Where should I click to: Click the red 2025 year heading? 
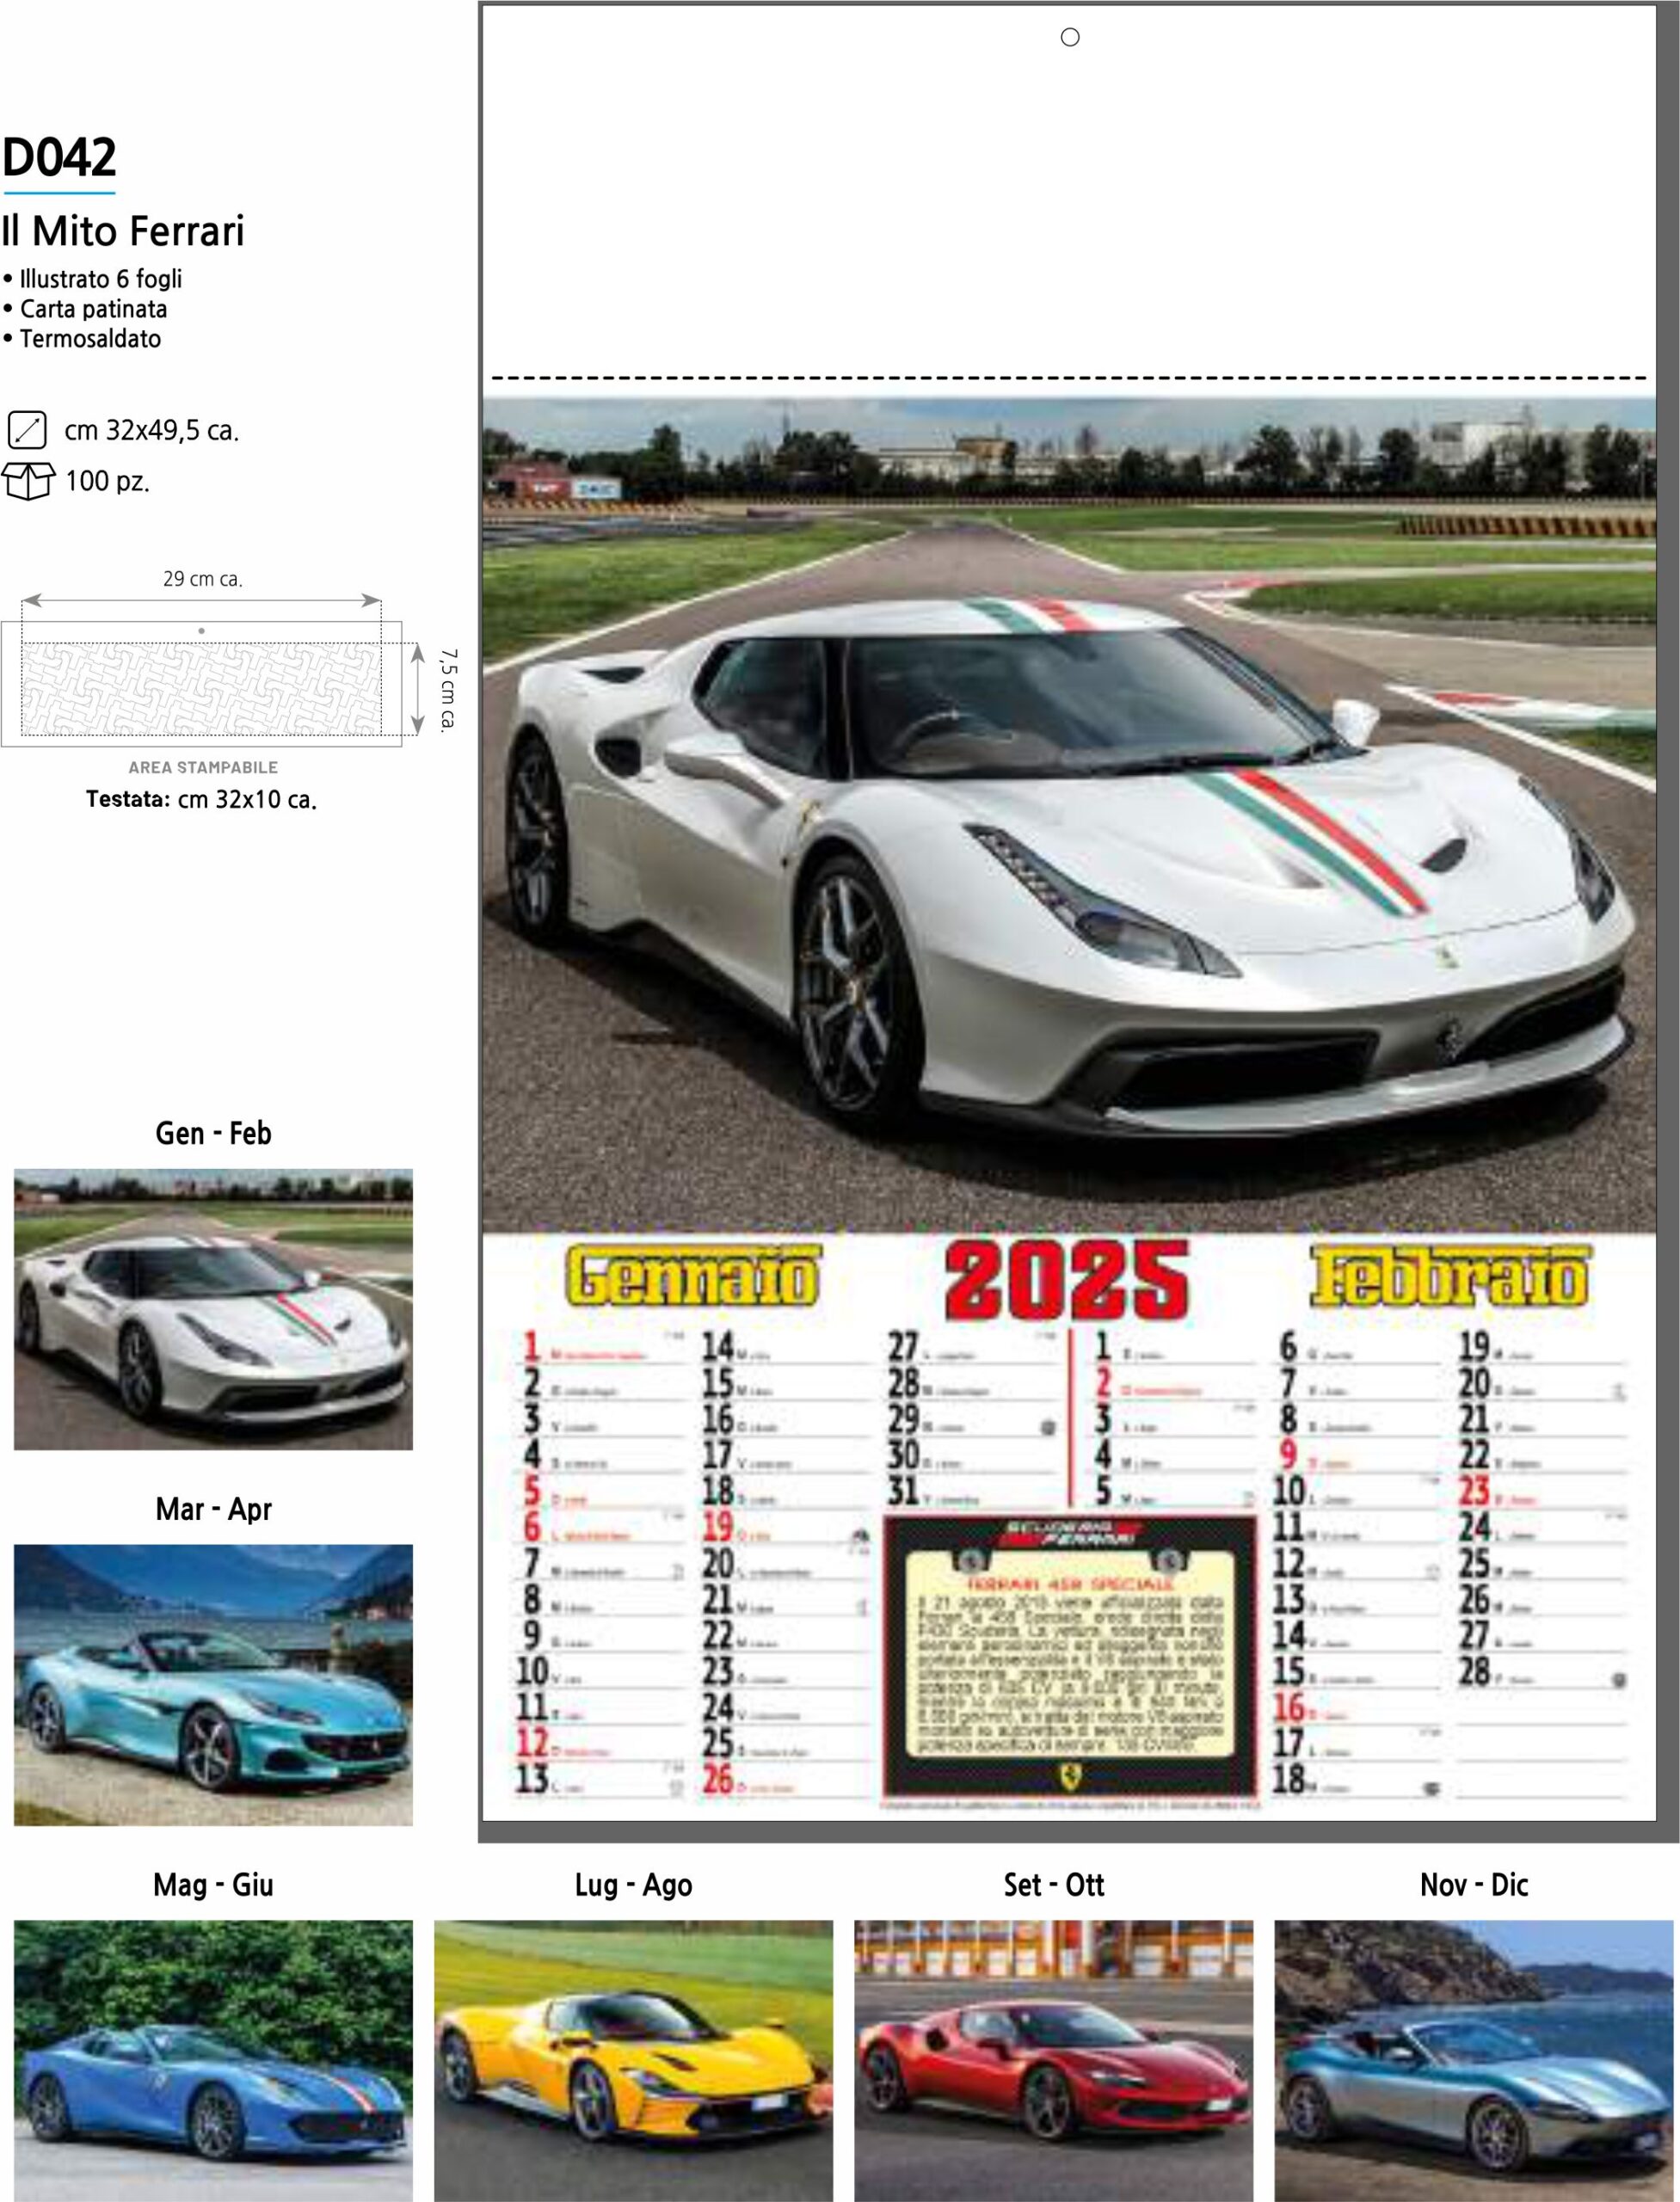[x=1067, y=1280]
